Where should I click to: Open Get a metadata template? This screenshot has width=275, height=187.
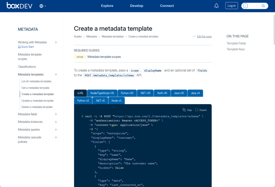coord(35,88)
